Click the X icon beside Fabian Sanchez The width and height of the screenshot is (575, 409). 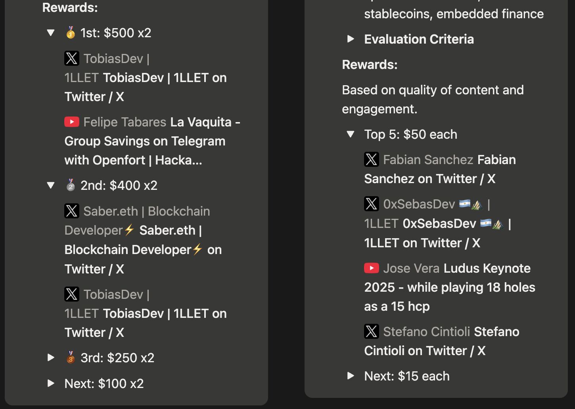[x=372, y=160]
